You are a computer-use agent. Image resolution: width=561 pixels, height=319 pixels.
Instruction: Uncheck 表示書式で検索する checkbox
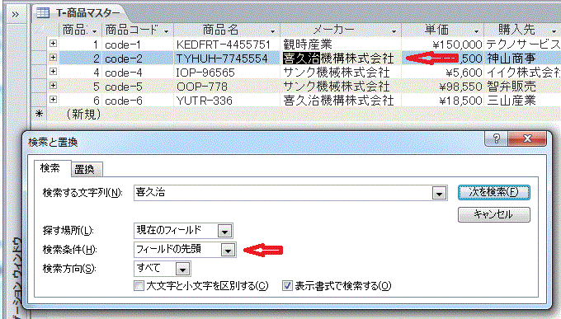point(287,286)
